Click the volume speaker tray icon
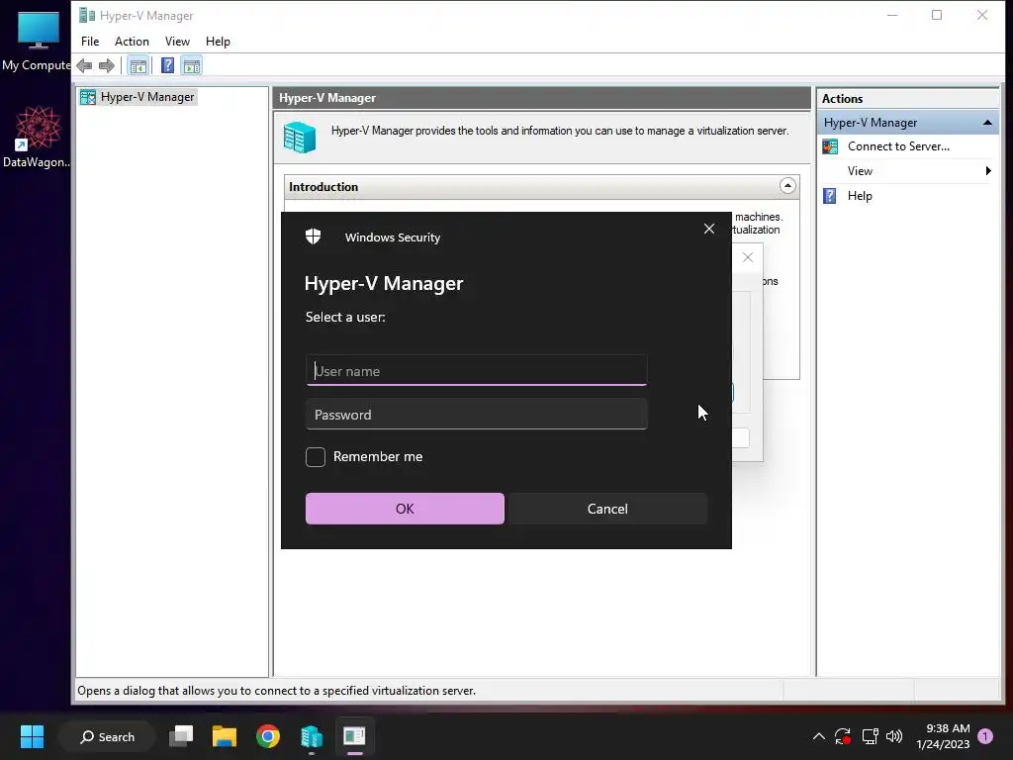 click(x=894, y=736)
